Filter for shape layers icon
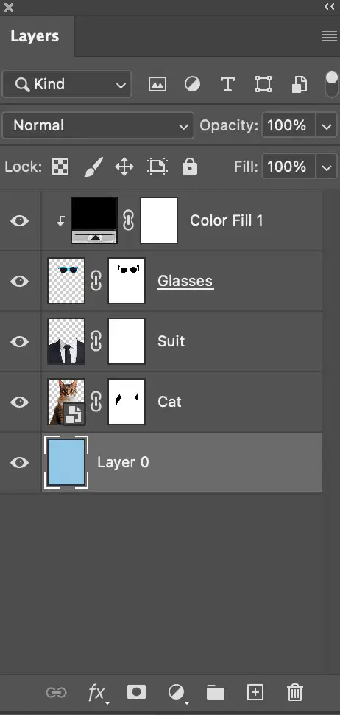The image size is (340, 715). pos(263,84)
